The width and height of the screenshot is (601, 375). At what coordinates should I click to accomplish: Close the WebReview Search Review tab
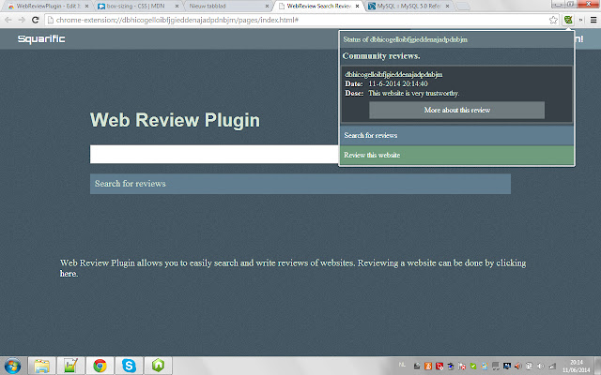357,7
